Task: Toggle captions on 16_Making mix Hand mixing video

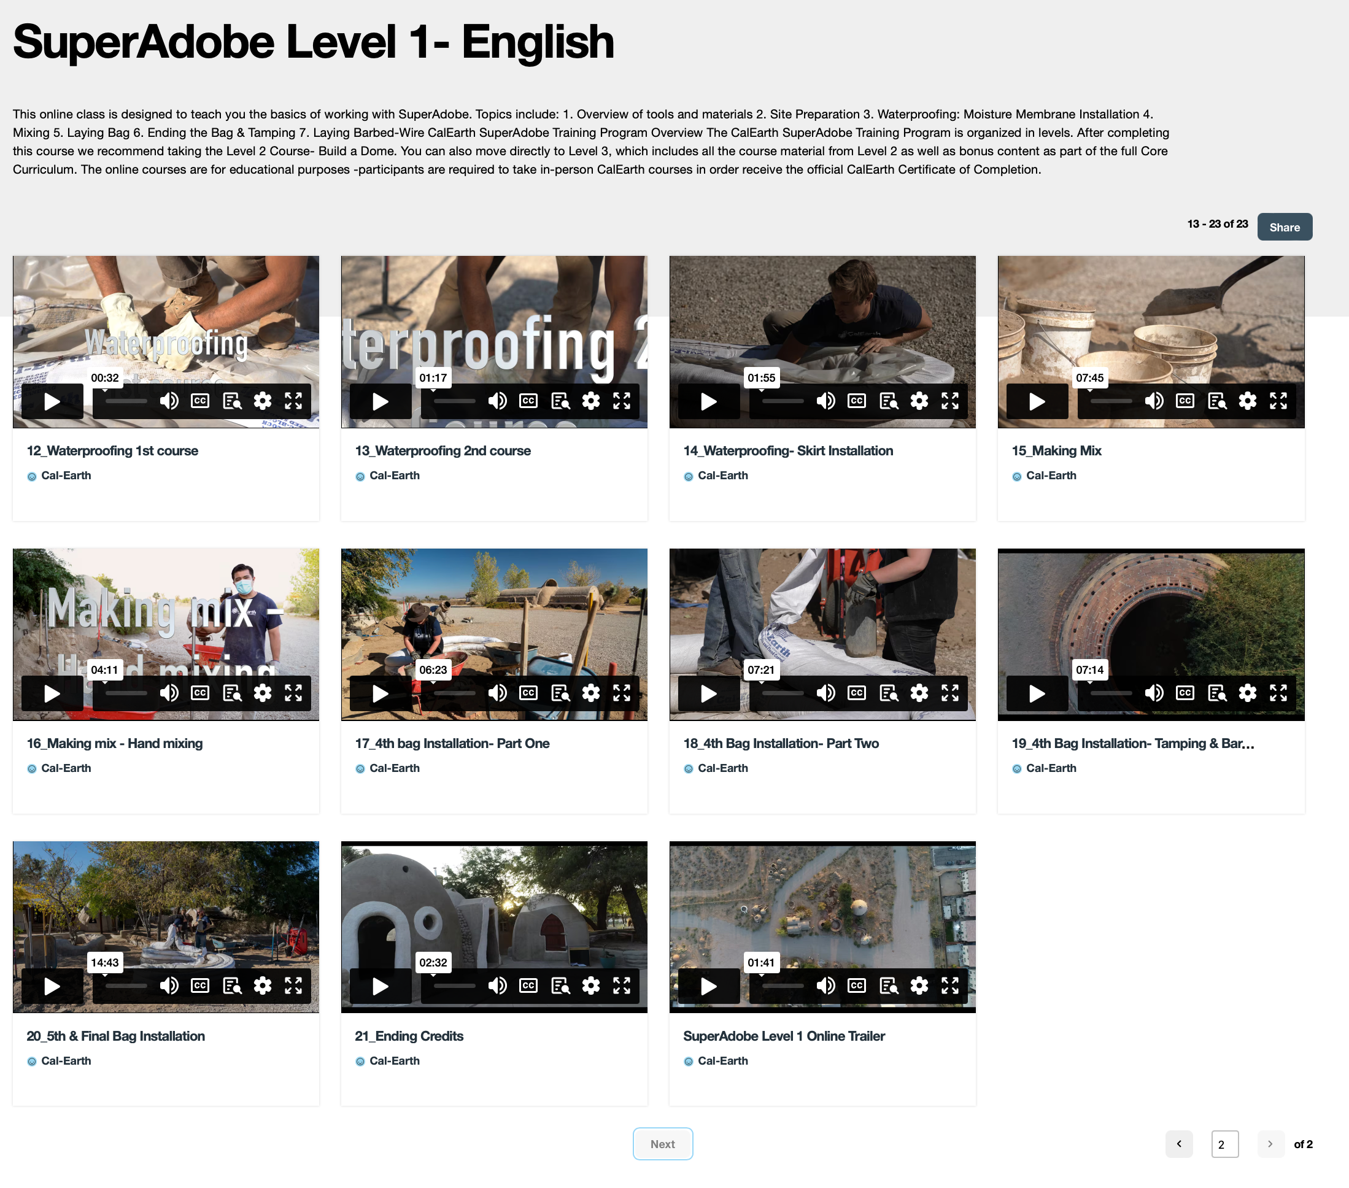Action: pos(200,692)
